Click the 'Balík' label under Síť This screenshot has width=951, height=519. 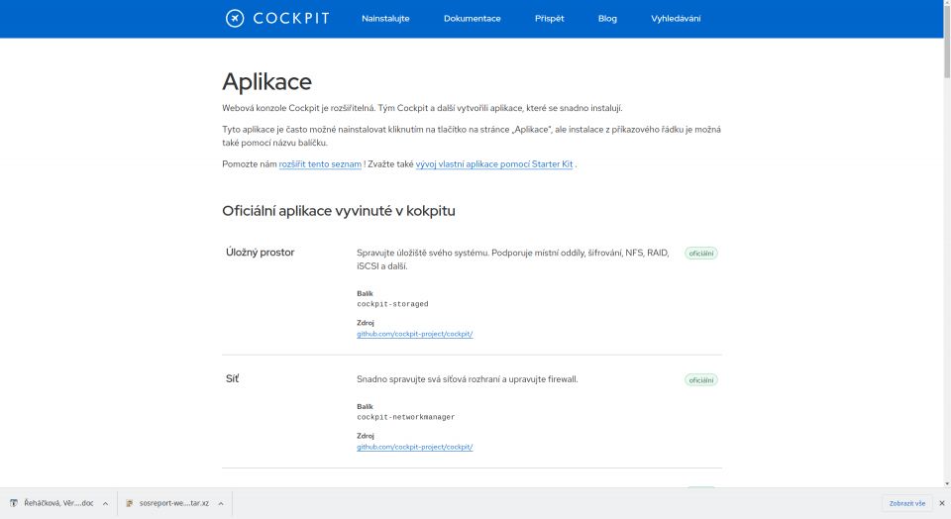tap(366, 407)
